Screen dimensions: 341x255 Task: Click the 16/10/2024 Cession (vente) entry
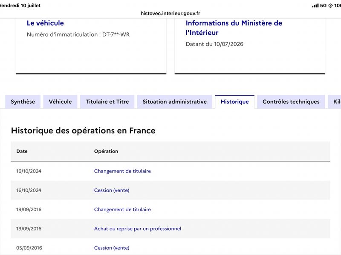tap(112, 190)
